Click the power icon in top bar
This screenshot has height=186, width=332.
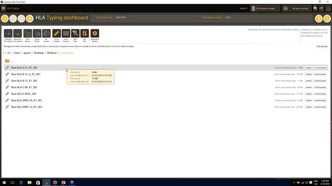[x=328, y=8]
